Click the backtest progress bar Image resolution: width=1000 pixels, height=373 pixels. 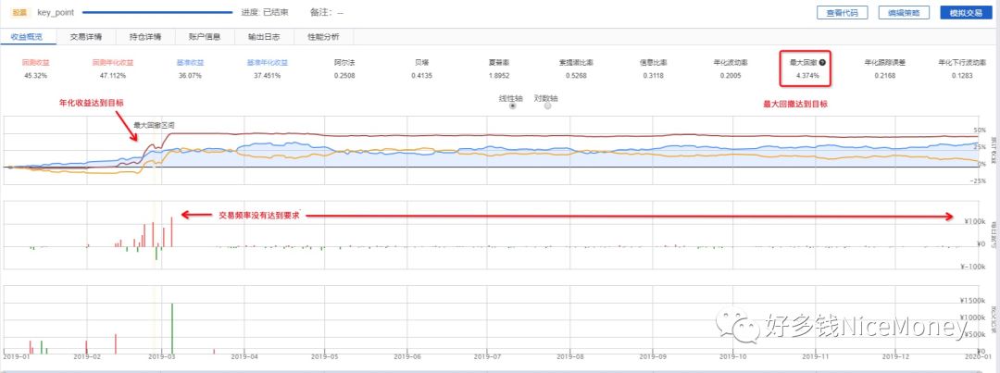click(157, 12)
